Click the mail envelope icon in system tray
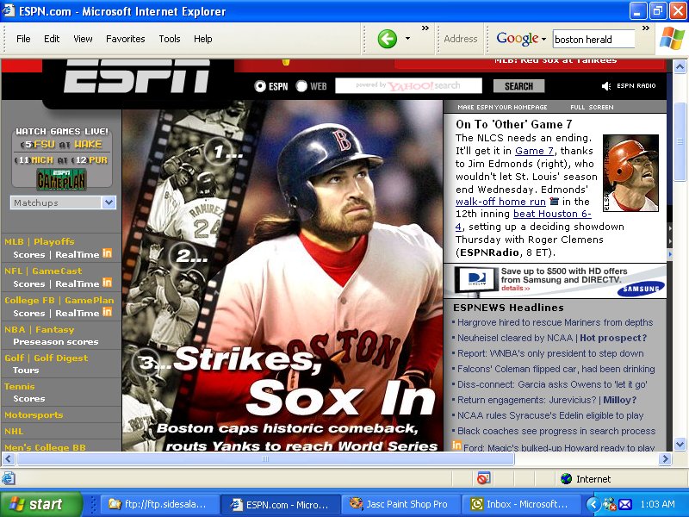The width and height of the screenshot is (689, 517). tap(625, 504)
